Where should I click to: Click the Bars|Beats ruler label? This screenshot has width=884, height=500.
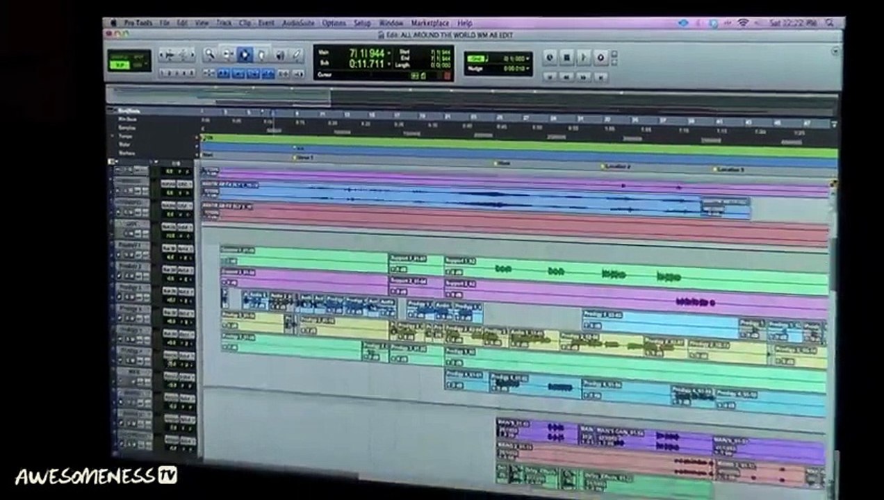point(129,110)
